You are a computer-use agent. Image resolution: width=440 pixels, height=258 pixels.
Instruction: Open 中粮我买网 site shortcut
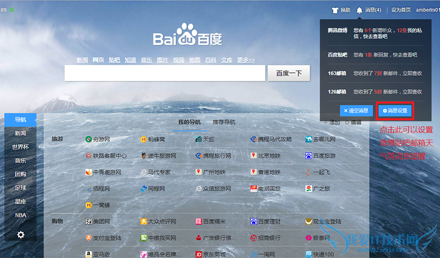pos(158,238)
